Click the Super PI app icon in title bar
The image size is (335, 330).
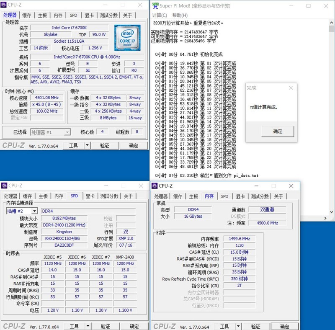click(x=155, y=6)
